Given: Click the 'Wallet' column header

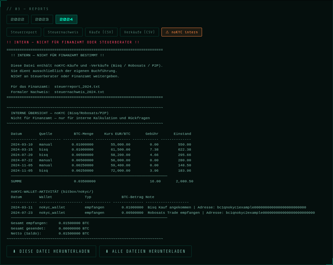Looking at the screenshot, I should [x=46, y=197].
